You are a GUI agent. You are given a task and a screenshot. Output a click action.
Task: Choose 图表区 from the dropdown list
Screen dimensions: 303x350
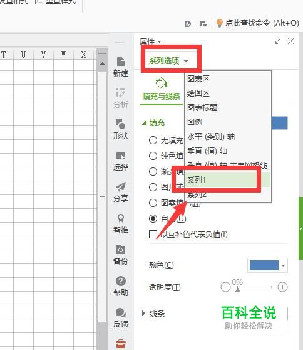point(228,79)
